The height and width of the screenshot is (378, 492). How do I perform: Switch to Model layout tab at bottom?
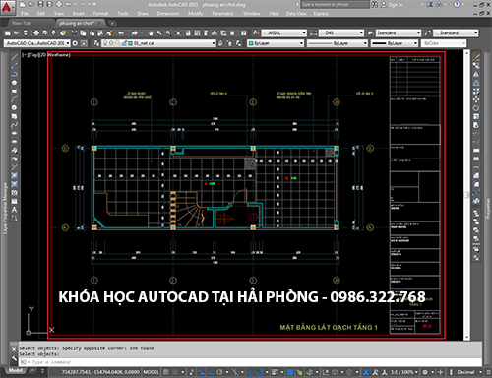coord(16,371)
